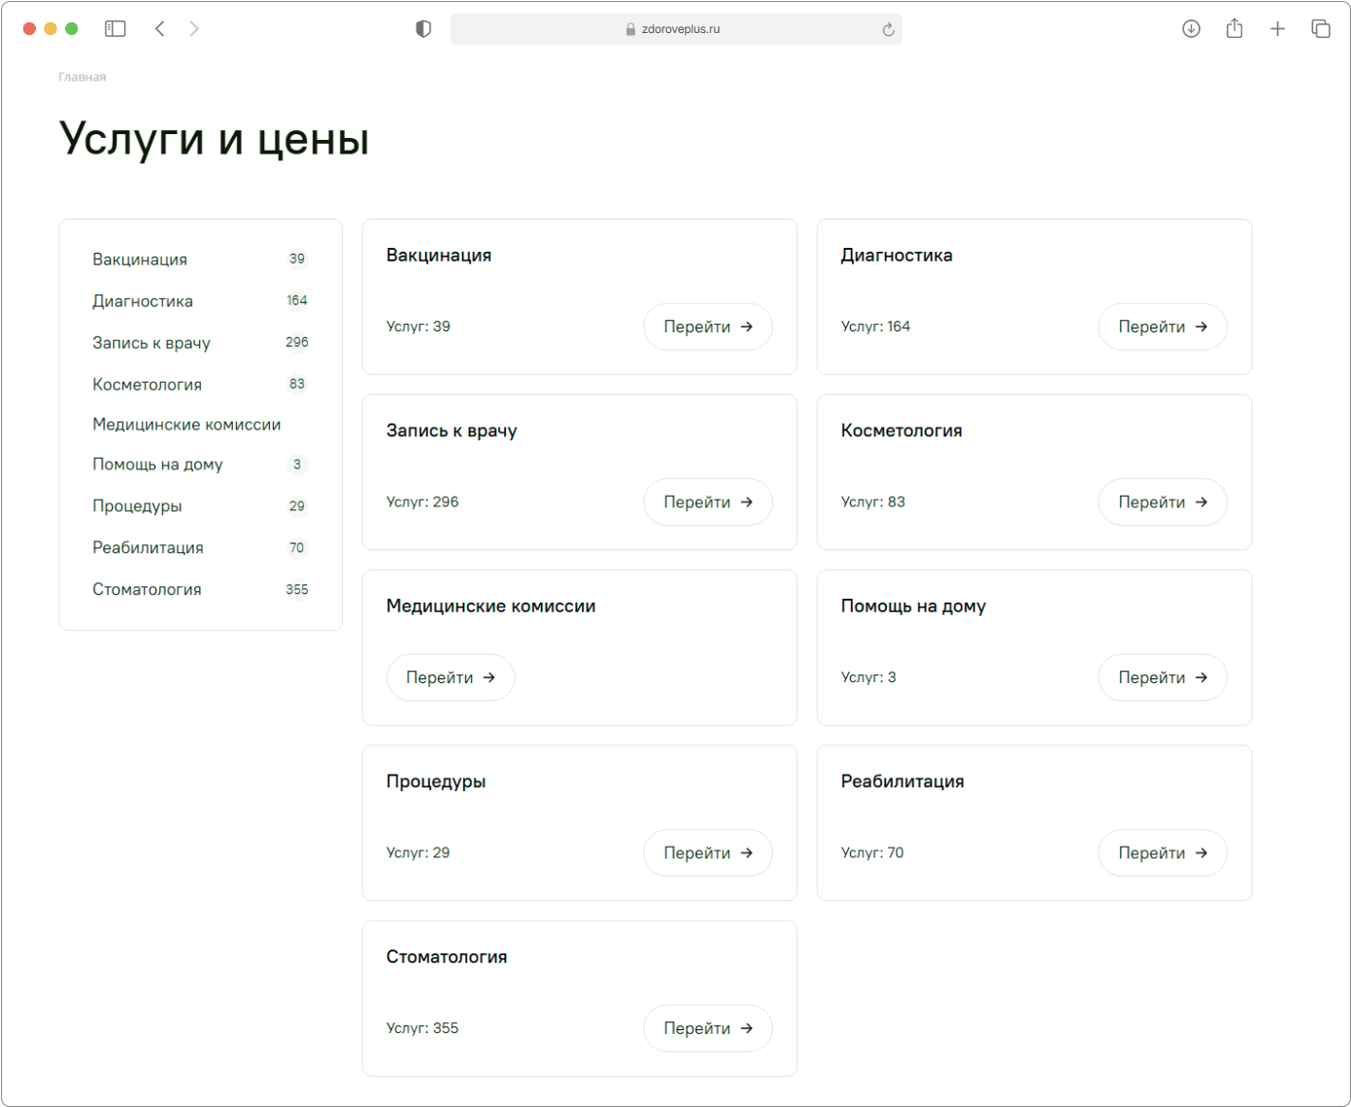This screenshot has width=1351, height=1107.
Task: Click the Процедуры card title
Action: coord(436,781)
